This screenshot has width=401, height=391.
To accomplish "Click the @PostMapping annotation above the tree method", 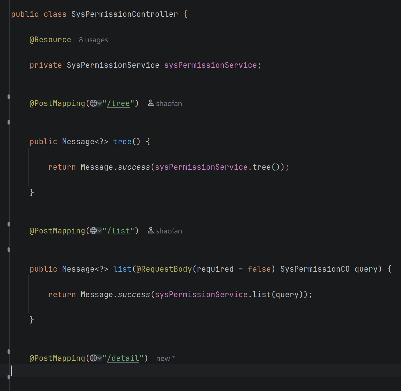I will pos(57,103).
